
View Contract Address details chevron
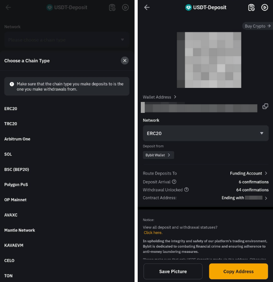(266, 198)
